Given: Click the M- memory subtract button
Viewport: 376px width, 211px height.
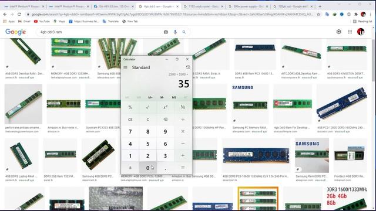Looking at the screenshot, I should pos(162,97).
